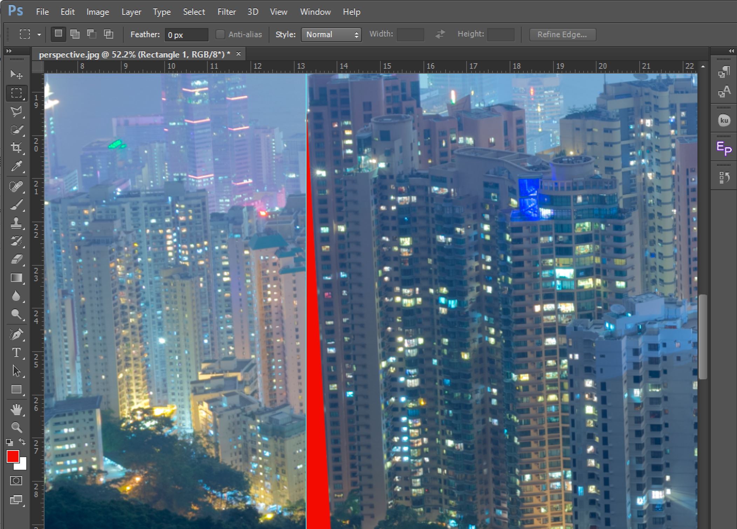The image size is (737, 529).
Task: Swap Width and Height values
Action: (x=440, y=34)
